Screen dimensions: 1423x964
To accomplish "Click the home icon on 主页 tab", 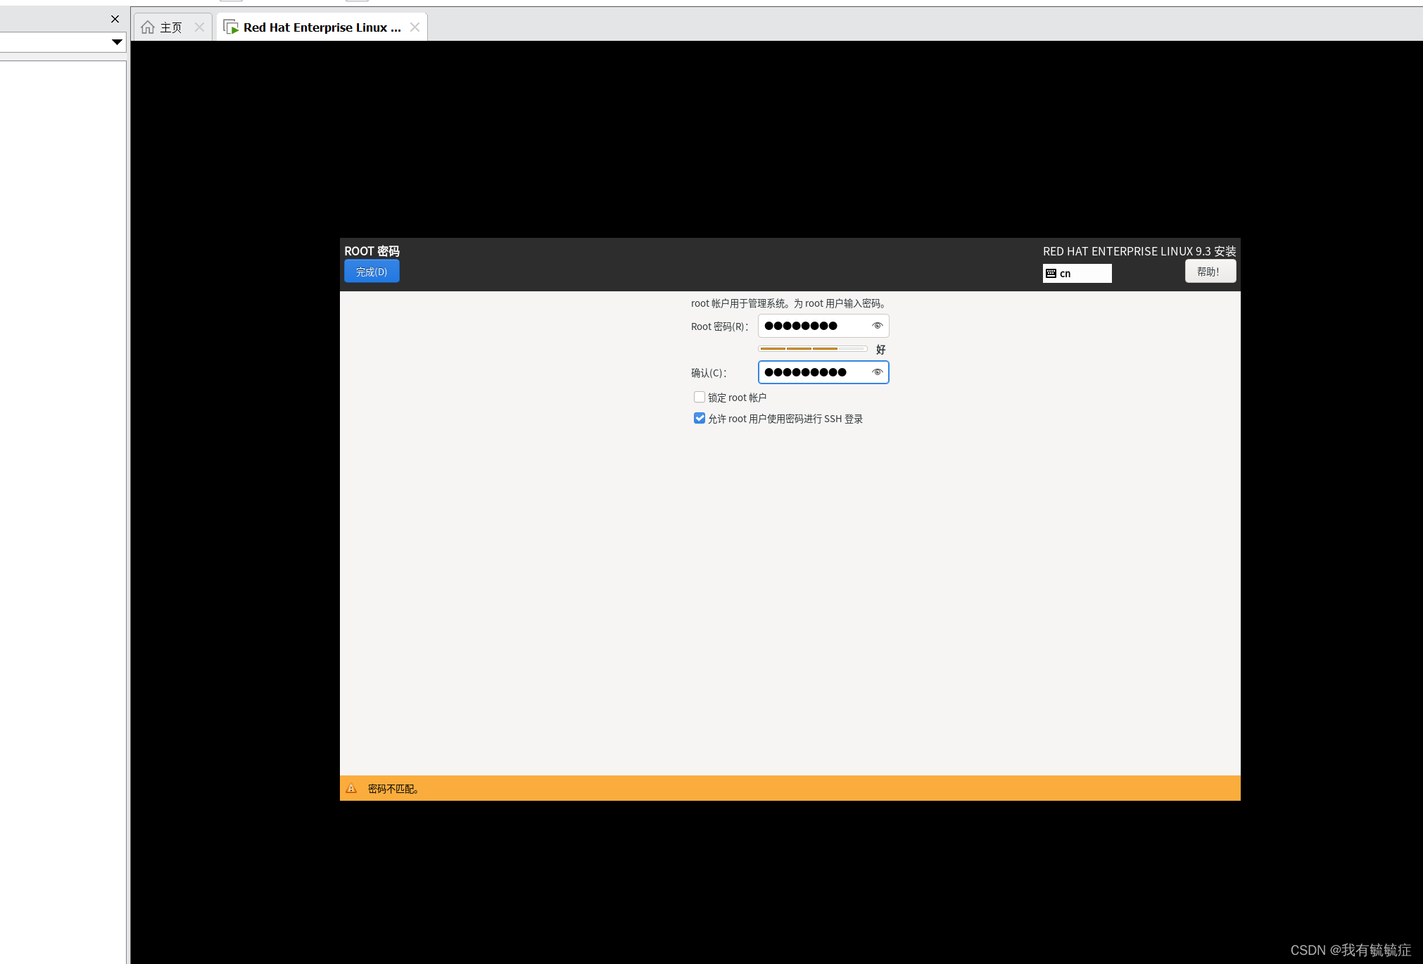I will pyautogui.click(x=148, y=27).
